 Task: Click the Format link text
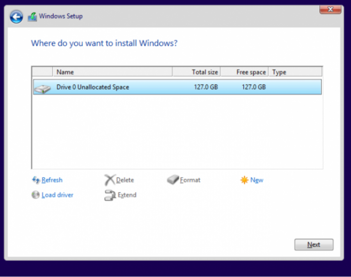[x=190, y=180]
